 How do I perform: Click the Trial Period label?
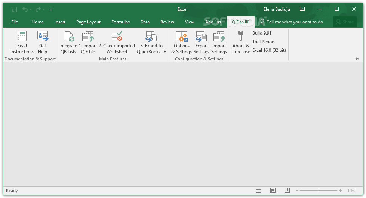(263, 42)
